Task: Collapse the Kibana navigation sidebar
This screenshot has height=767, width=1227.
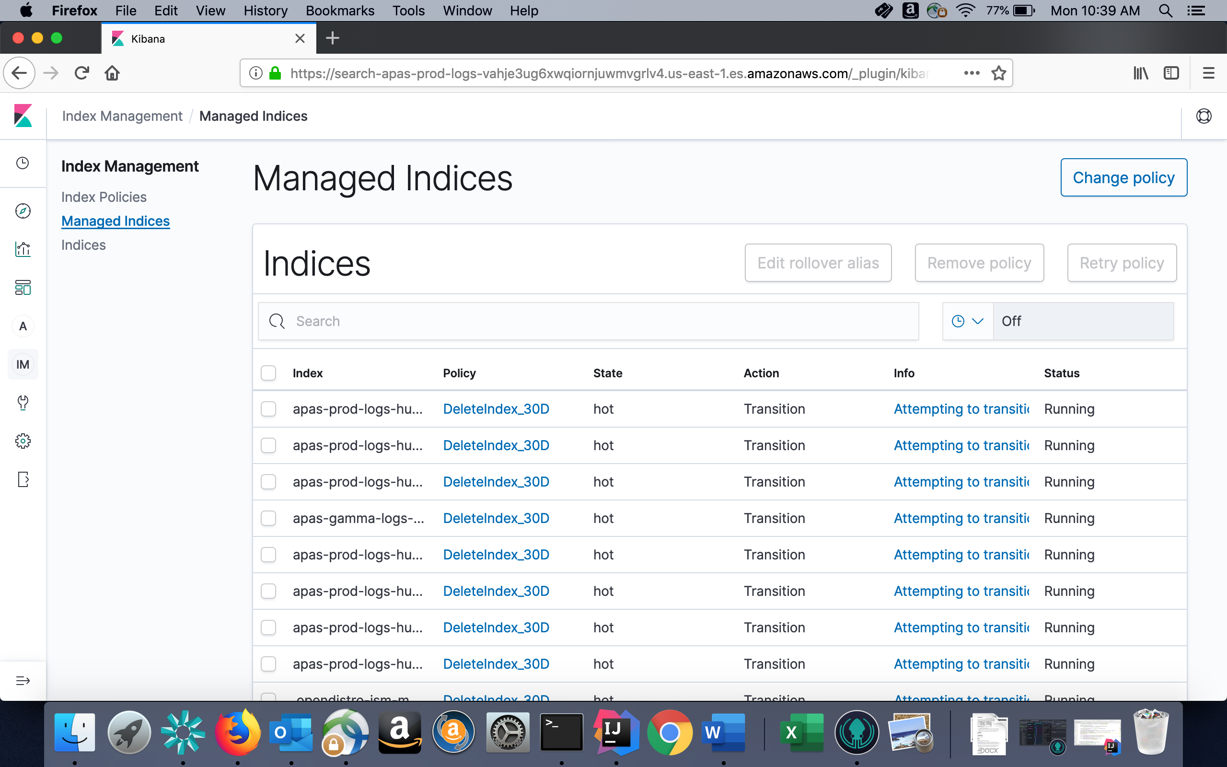Action: 23,680
